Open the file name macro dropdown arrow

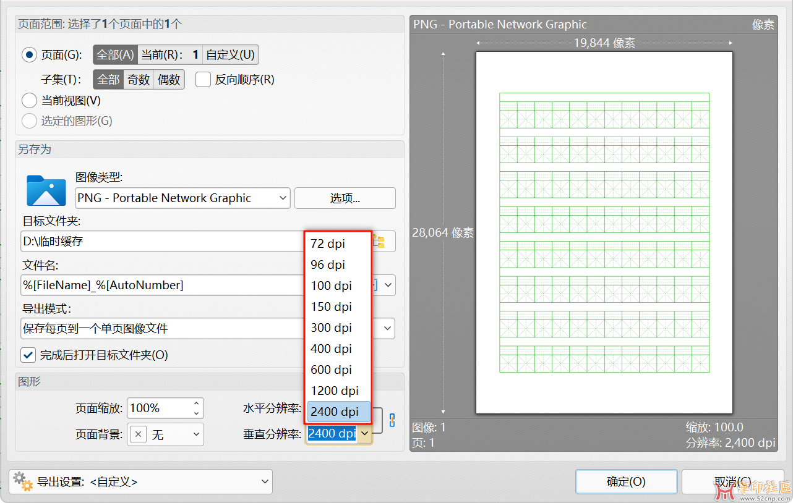(x=388, y=285)
